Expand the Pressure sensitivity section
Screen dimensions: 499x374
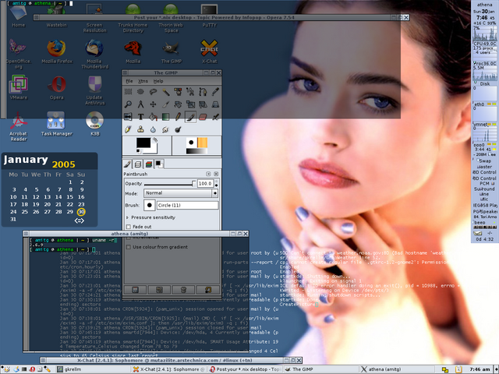tap(128, 217)
